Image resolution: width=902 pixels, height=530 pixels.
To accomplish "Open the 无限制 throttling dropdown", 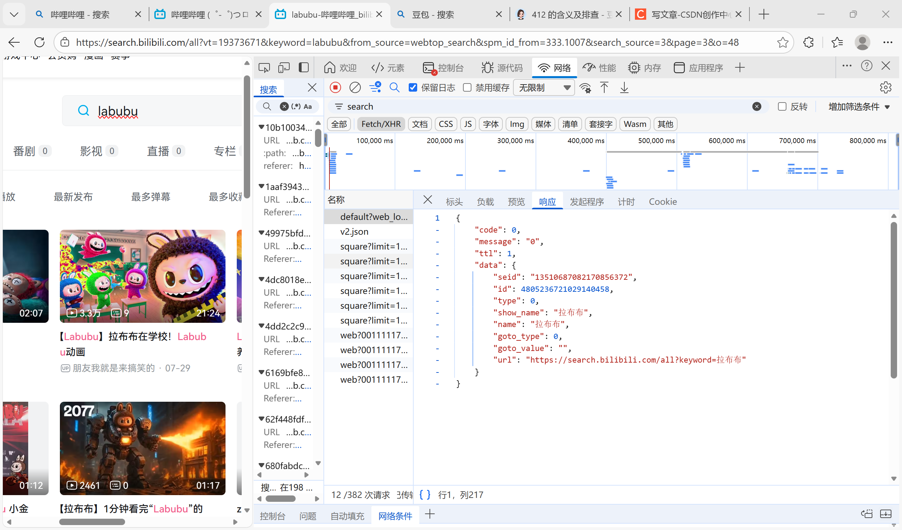I will 544,88.
